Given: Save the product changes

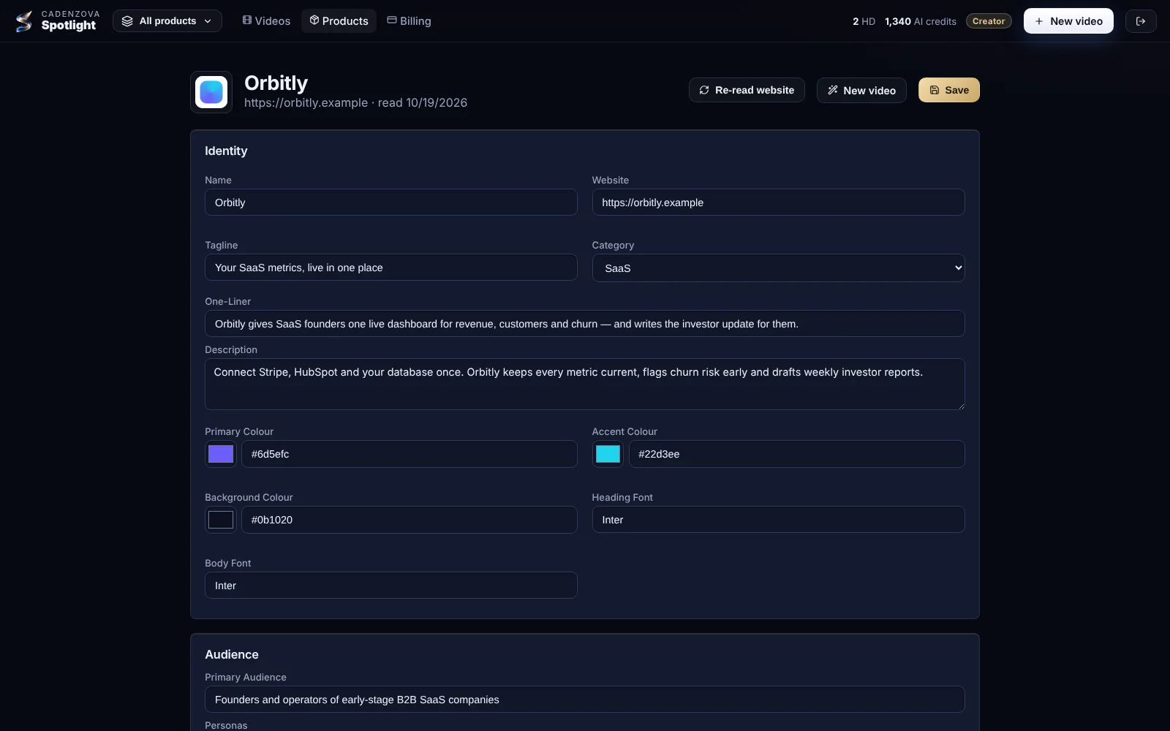Looking at the screenshot, I should coord(949,90).
